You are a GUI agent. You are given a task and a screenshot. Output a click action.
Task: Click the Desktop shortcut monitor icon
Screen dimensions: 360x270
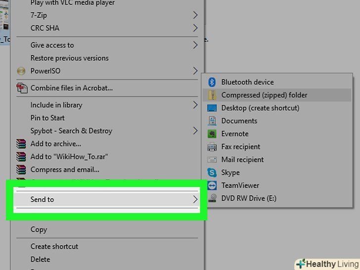pyautogui.click(x=212, y=108)
